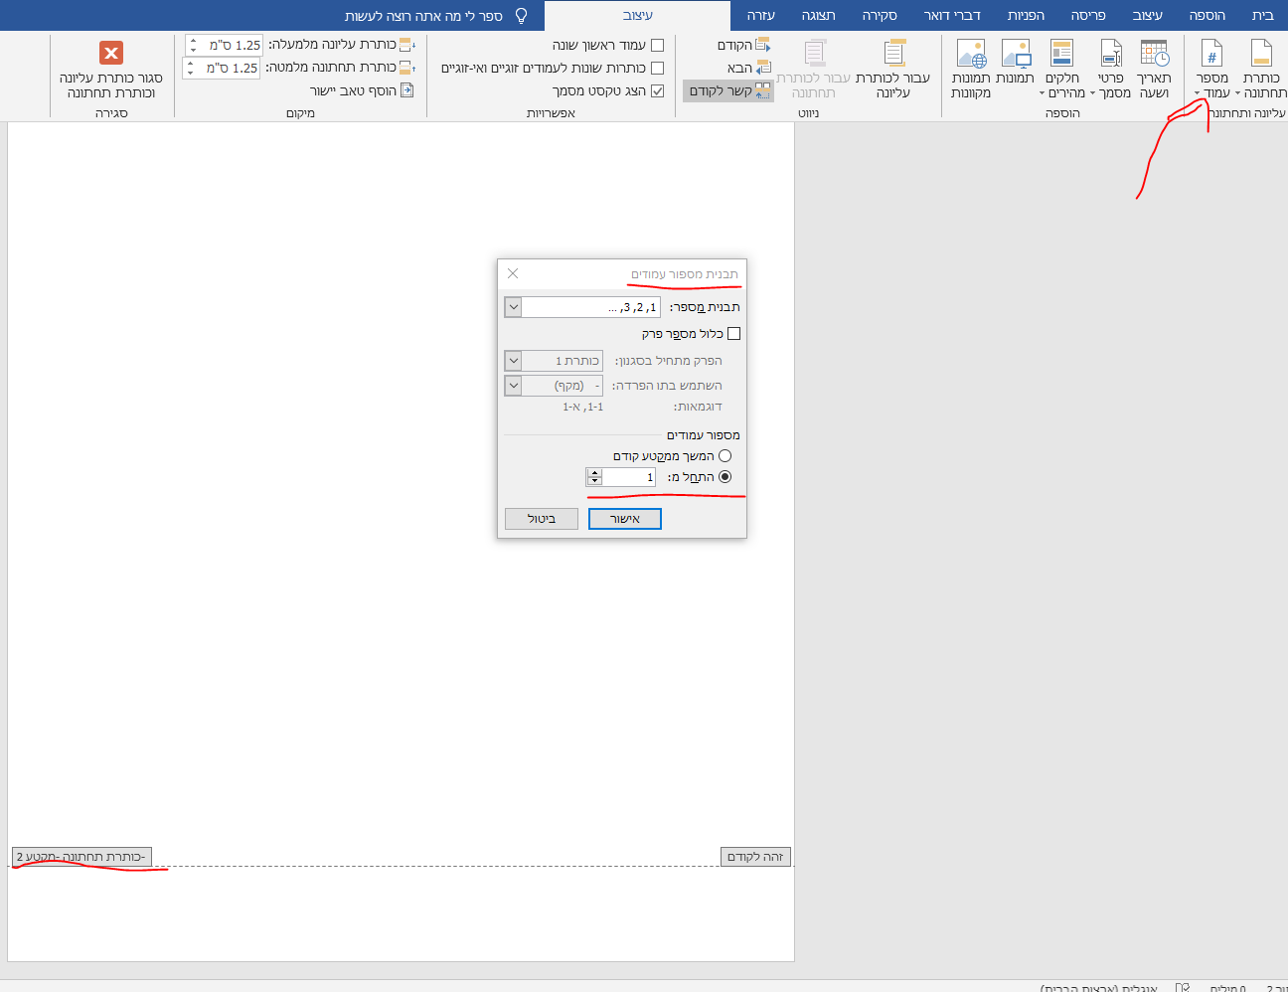Click the Cancel (ביטול) button
Screen dimensions: 1288x992
[x=541, y=519]
